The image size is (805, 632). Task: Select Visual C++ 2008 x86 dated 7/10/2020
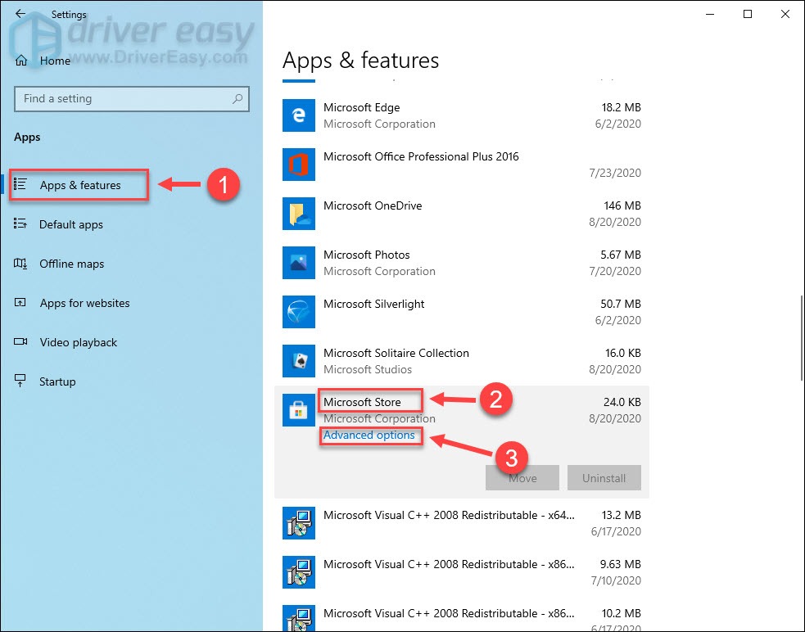coord(462,572)
